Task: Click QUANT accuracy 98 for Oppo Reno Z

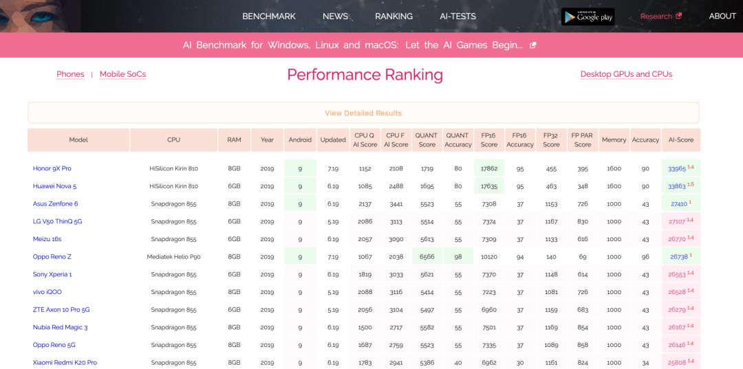Action: [x=457, y=257]
